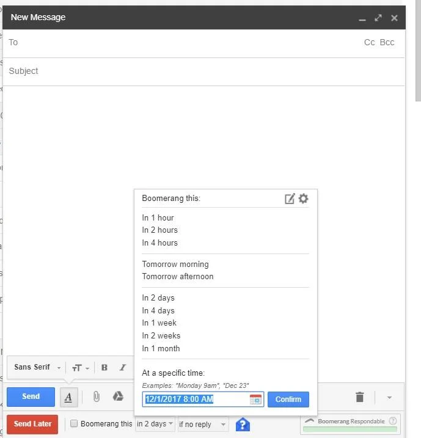421x438 pixels.
Task: Toggle formatting options text icon
Action: click(68, 397)
